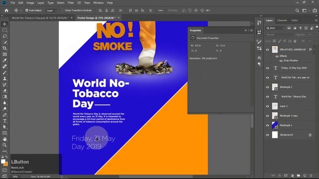
Task: Select the Move tool
Action: coord(4,24)
